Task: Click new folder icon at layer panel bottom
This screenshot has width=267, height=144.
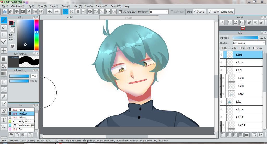Action: [x=247, y=135]
